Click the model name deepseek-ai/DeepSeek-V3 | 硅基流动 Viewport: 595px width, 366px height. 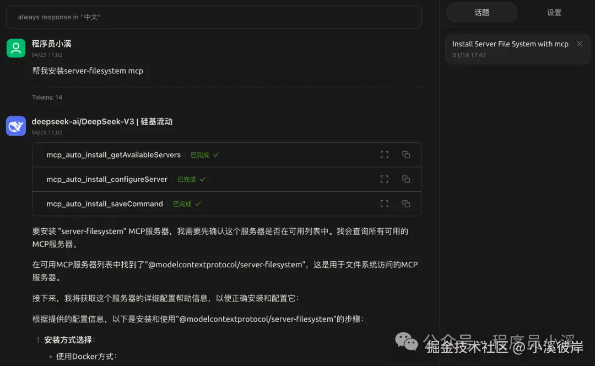click(102, 121)
